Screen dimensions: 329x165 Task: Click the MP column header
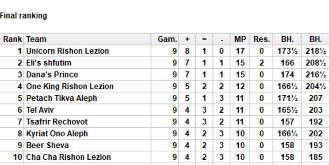[240, 39]
